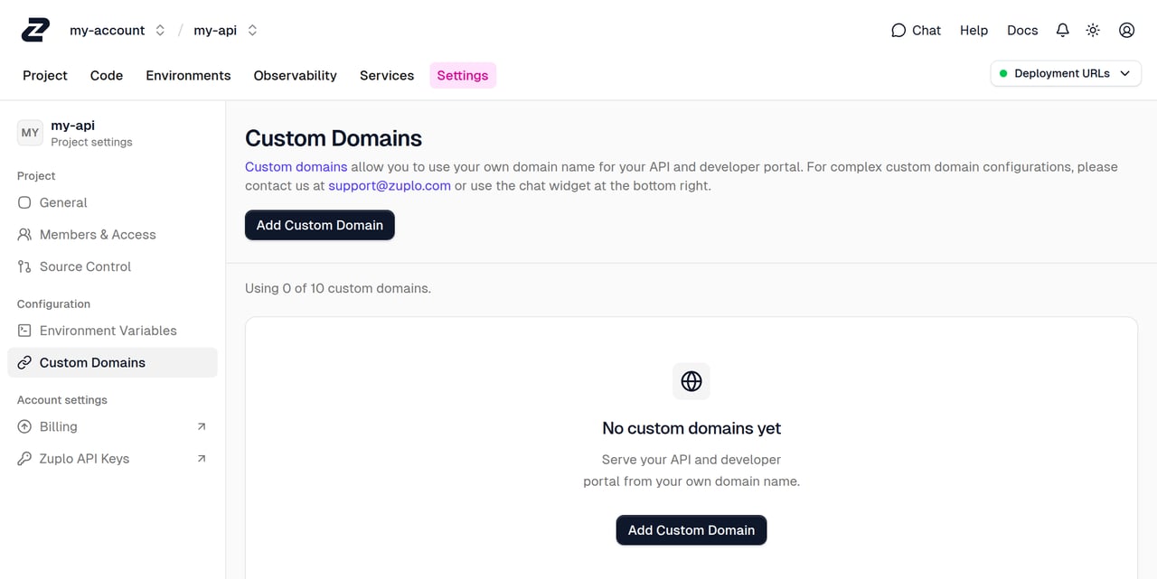
Task: Open Zuplo API Keys settings
Action: pyautogui.click(x=112, y=459)
